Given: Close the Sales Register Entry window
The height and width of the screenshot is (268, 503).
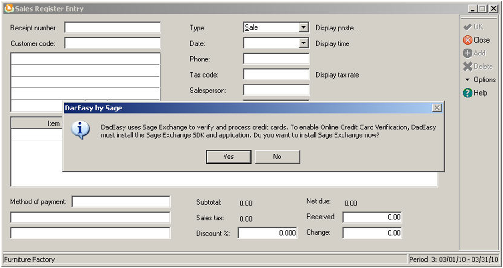Looking at the screenshot, I should (494, 9).
